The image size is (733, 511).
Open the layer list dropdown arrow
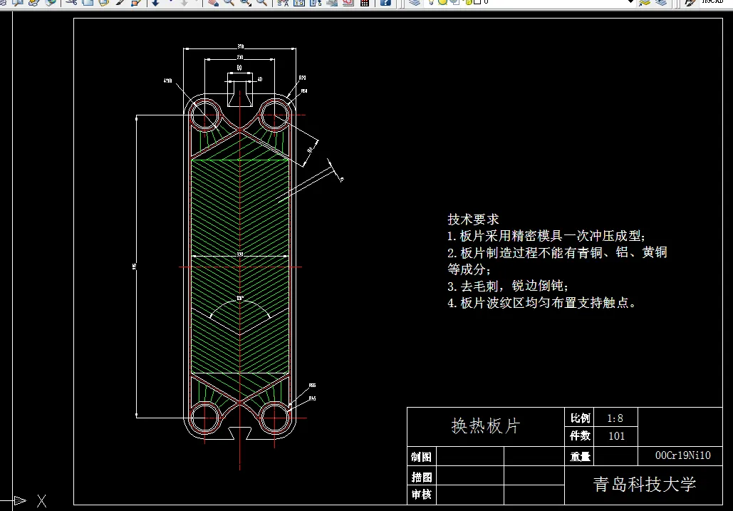coord(630,2)
